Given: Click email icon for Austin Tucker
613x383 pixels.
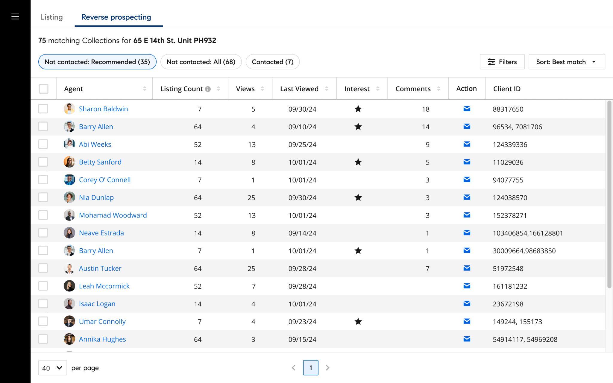Looking at the screenshot, I should tap(467, 268).
